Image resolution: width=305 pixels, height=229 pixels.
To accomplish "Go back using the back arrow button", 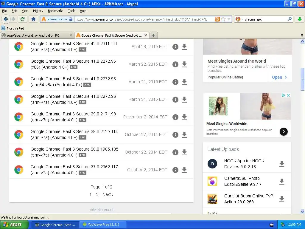I will coord(6,19).
